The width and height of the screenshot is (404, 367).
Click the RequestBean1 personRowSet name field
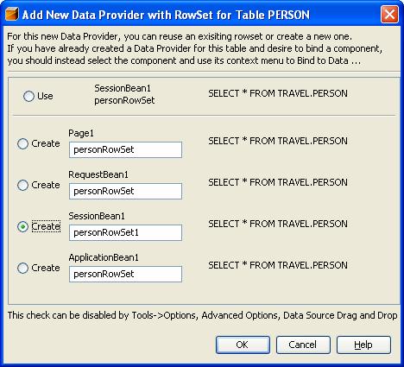[125, 191]
